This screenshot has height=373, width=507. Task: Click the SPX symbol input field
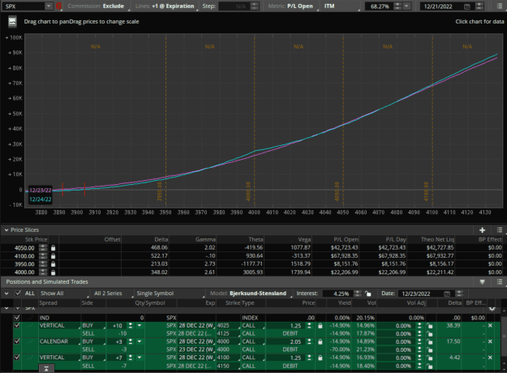(x=24, y=6)
